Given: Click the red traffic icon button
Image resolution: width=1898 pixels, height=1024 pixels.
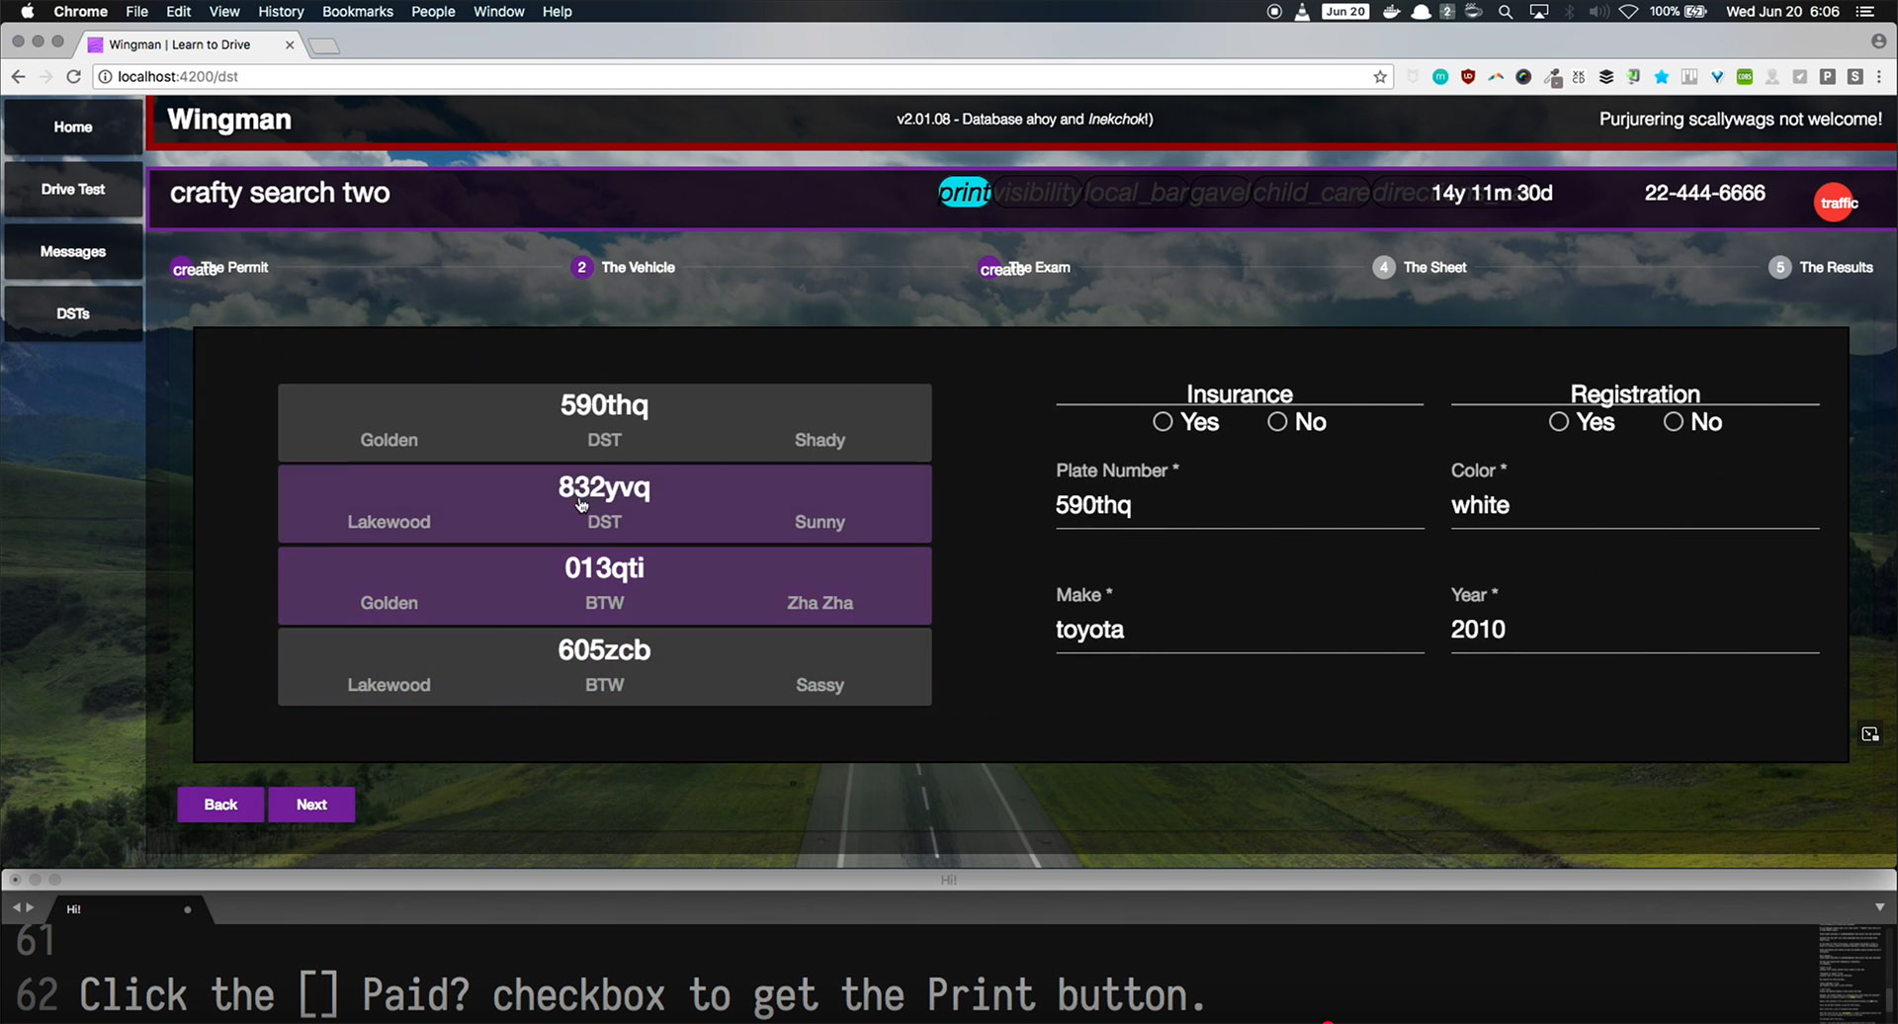Looking at the screenshot, I should coord(1836,203).
